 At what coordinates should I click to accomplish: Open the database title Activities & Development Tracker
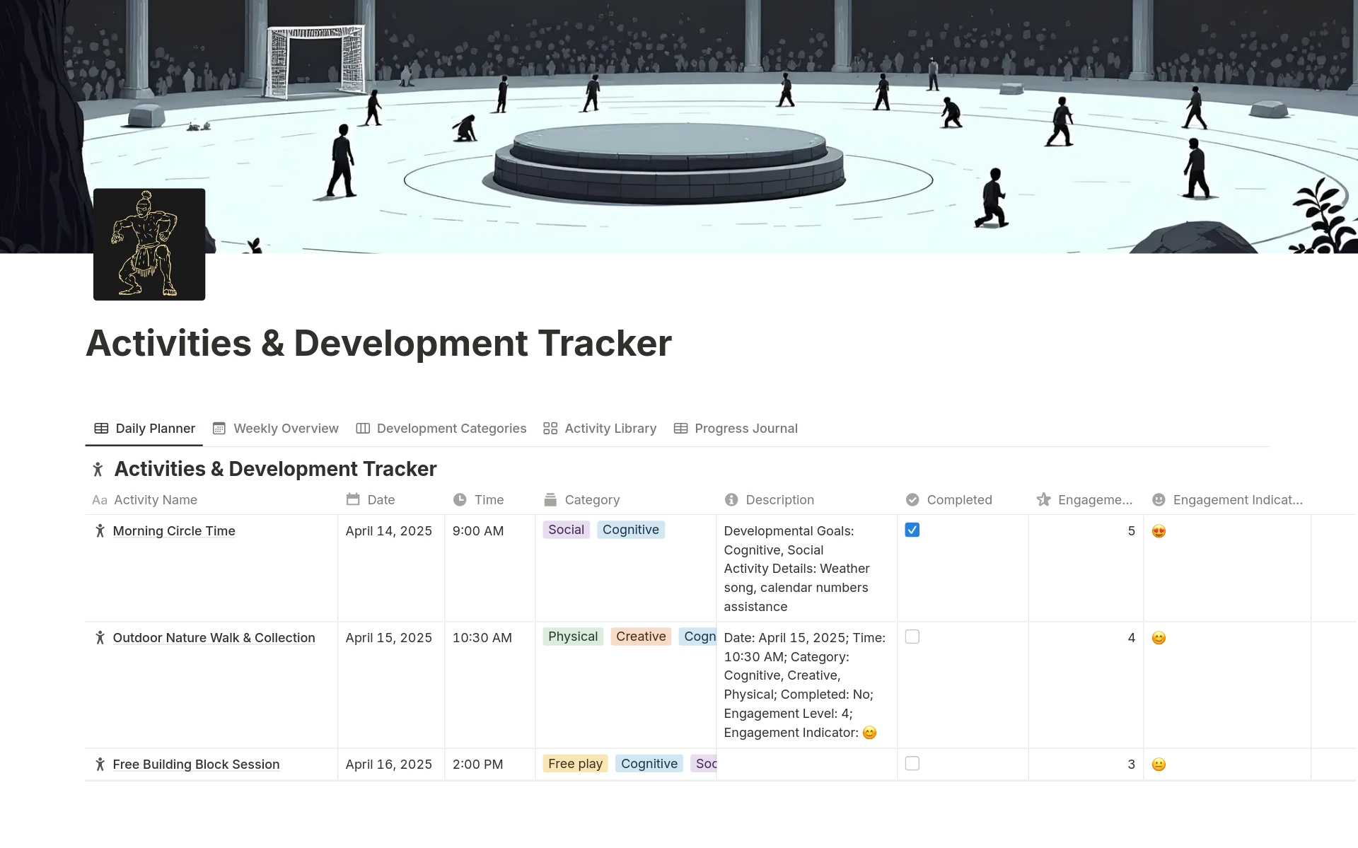(275, 469)
